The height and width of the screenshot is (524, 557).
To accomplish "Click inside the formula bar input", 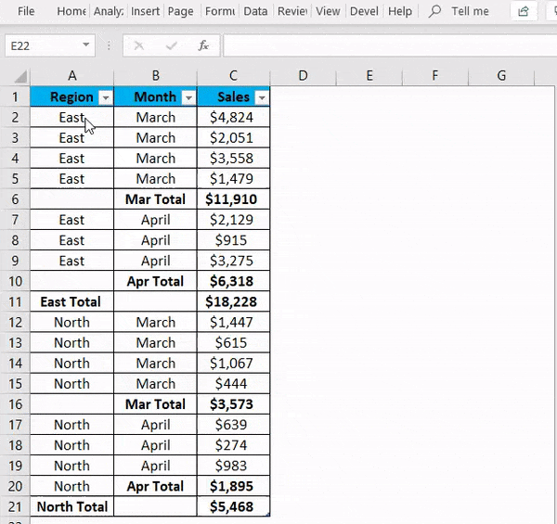I will (390, 45).
